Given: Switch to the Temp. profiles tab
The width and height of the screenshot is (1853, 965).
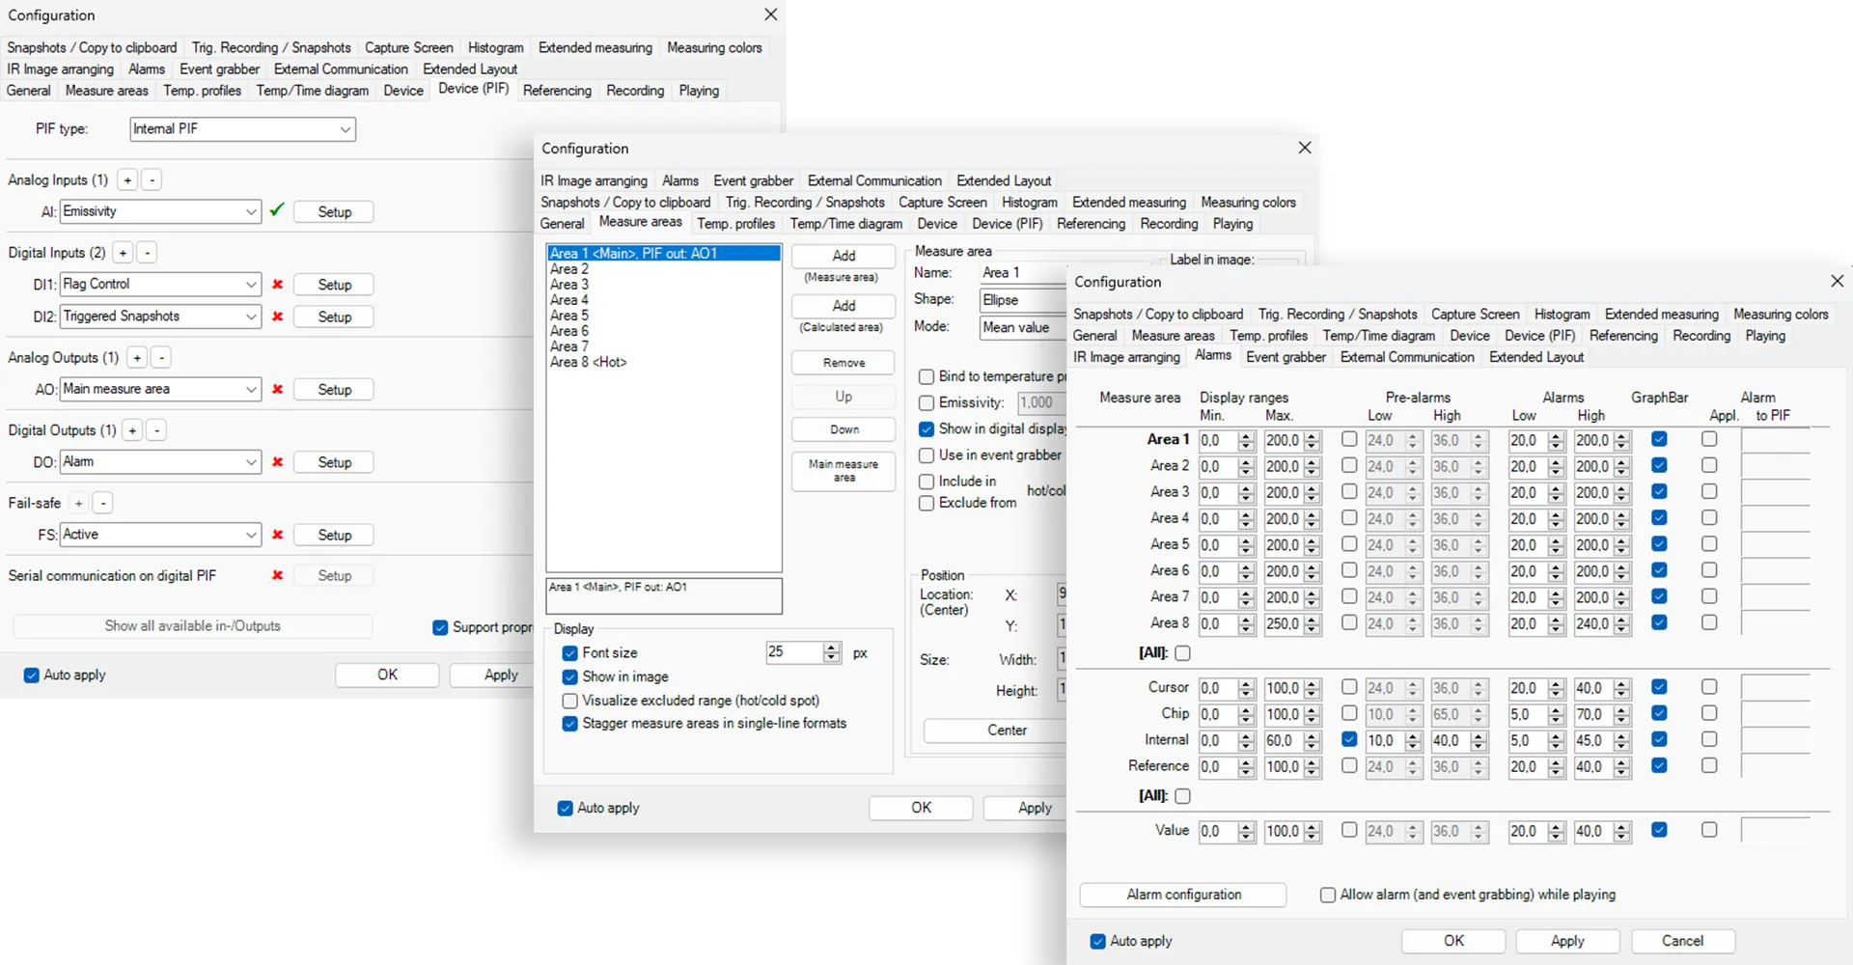Looking at the screenshot, I should pos(735,224).
